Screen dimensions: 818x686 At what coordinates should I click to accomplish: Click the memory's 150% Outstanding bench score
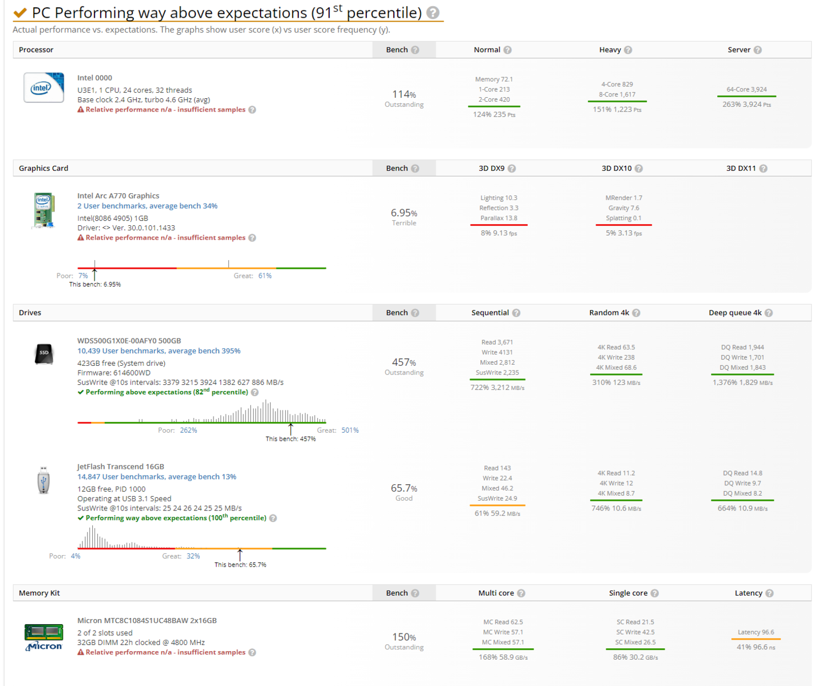coord(404,641)
